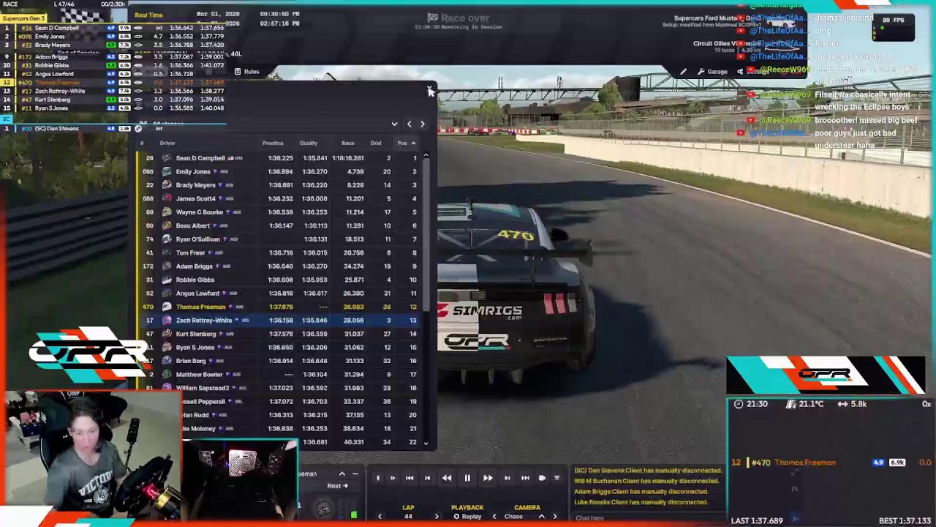Go to next session results arrow
The height and width of the screenshot is (527, 936).
(x=423, y=124)
